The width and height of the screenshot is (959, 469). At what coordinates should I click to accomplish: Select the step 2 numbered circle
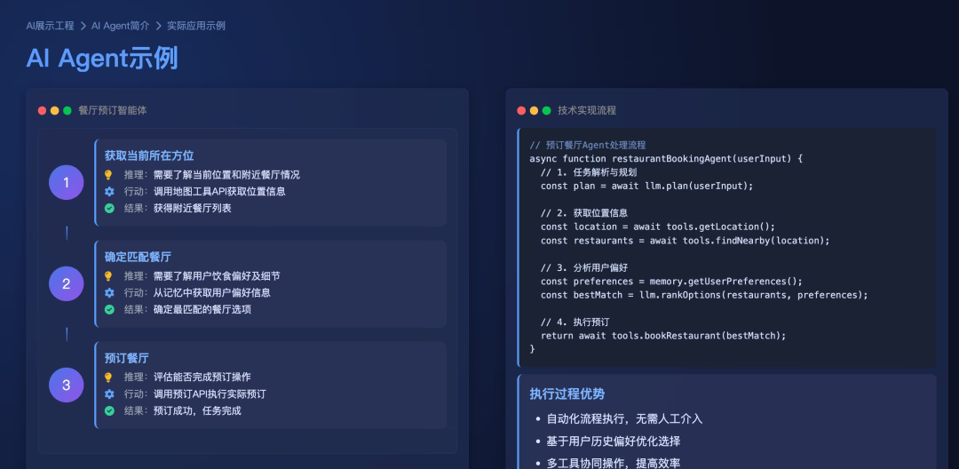(x=66, y=284)
